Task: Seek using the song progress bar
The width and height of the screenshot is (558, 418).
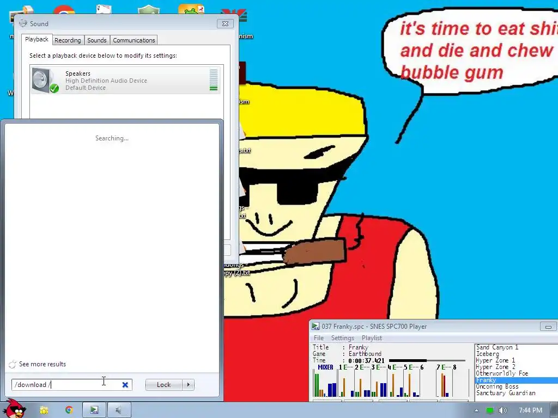Action: tap(427, 360)
